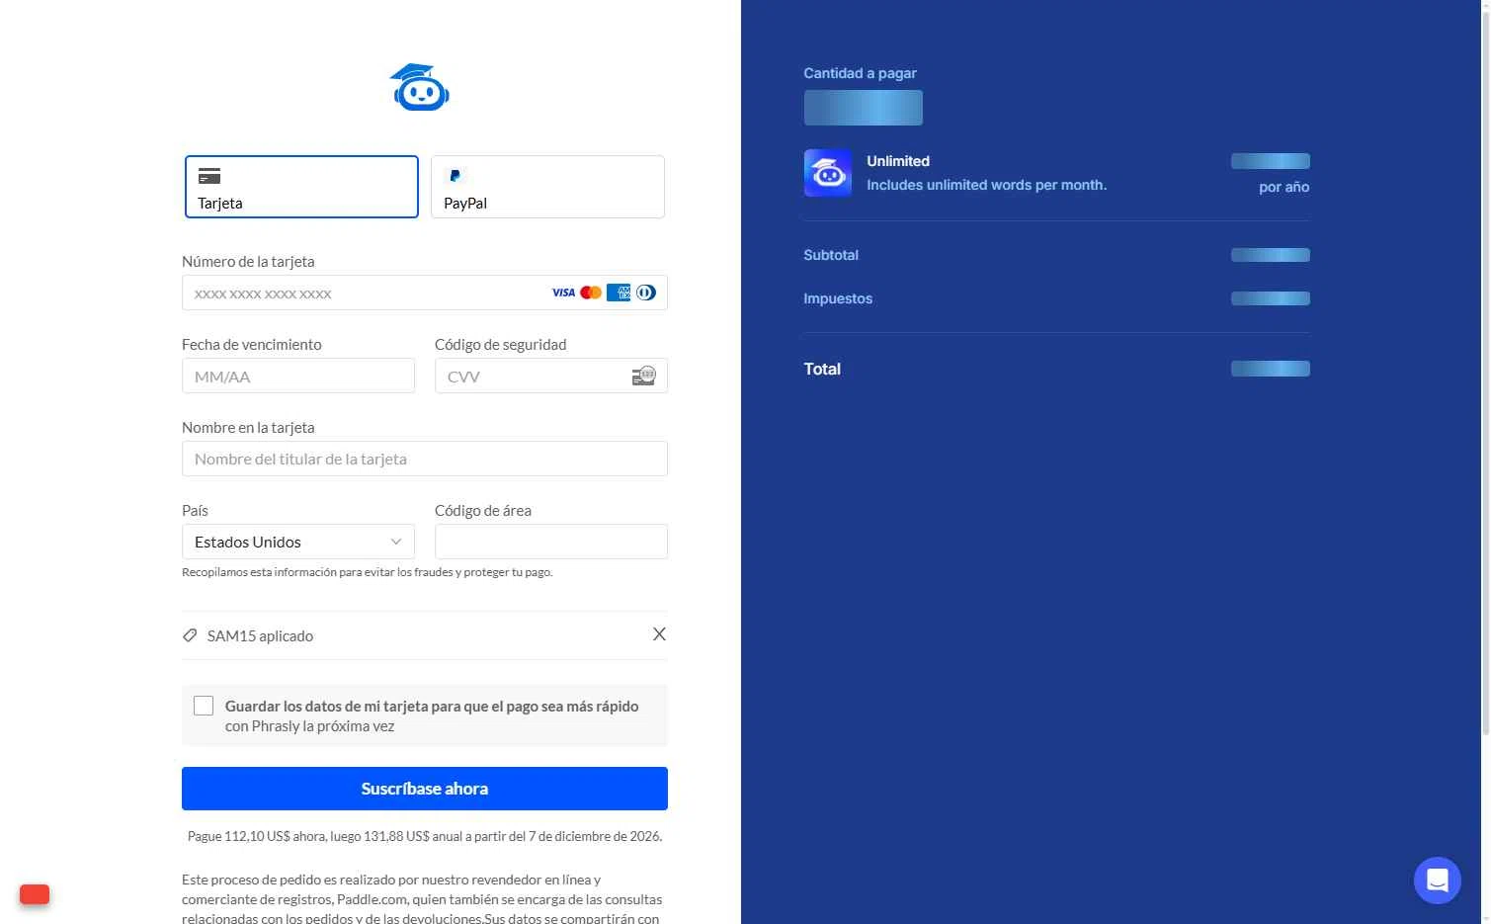This screenshot has height=924, width=1491.
Task: Click the Visa card brand icon
Action: click(x=563, y=293)
